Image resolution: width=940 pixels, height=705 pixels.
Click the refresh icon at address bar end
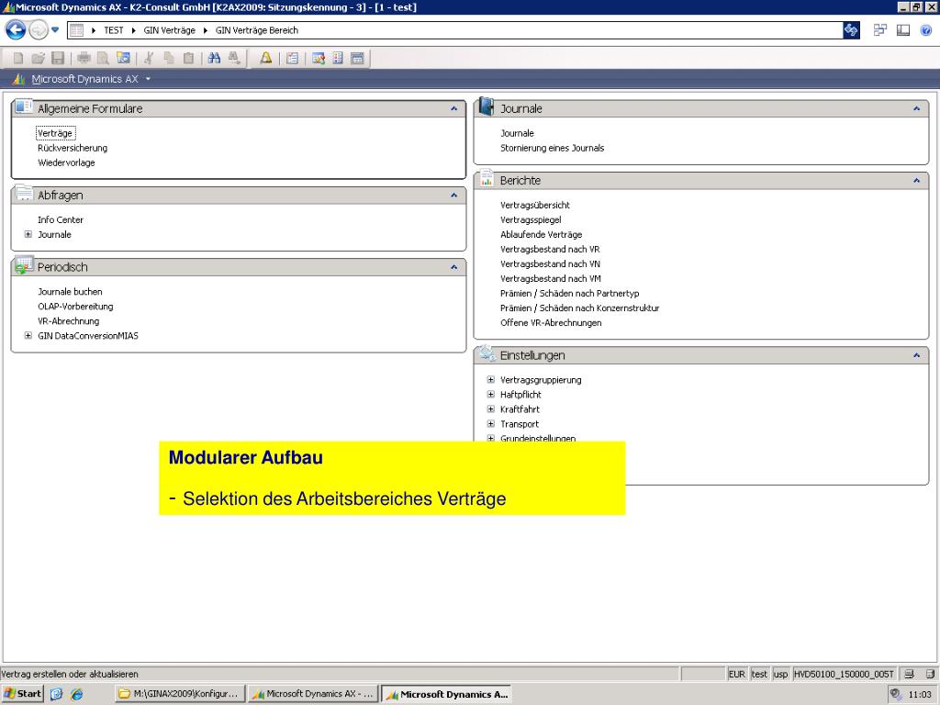[851, 30]
